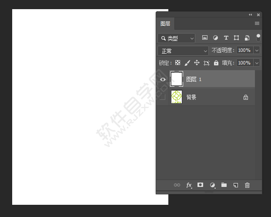271x217 pixels.
Task: Hide 图层 1 using the eye icon
Action: (x=163, y=79)
